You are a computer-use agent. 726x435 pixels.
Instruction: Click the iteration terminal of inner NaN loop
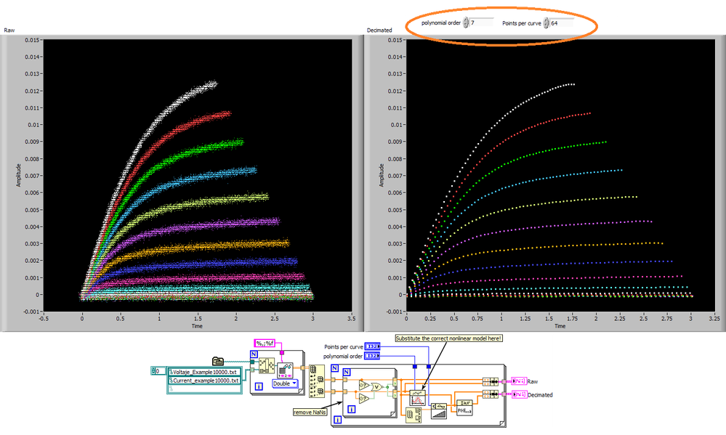352,409
